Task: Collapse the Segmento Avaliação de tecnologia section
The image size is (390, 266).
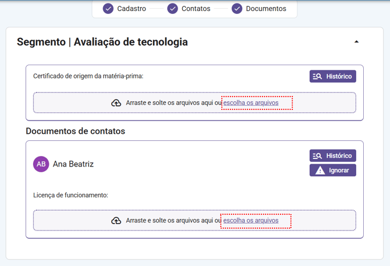Action: (x=357, y=42)
